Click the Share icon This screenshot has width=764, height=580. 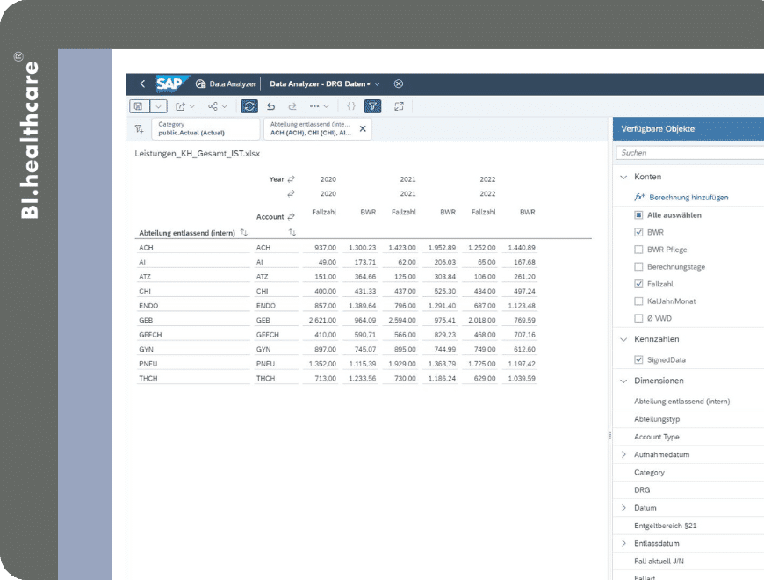213,106
